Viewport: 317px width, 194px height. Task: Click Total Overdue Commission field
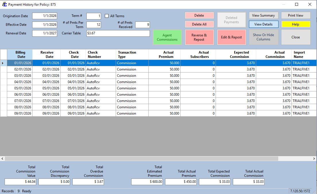pyautogui.click(x=88, y=182)
